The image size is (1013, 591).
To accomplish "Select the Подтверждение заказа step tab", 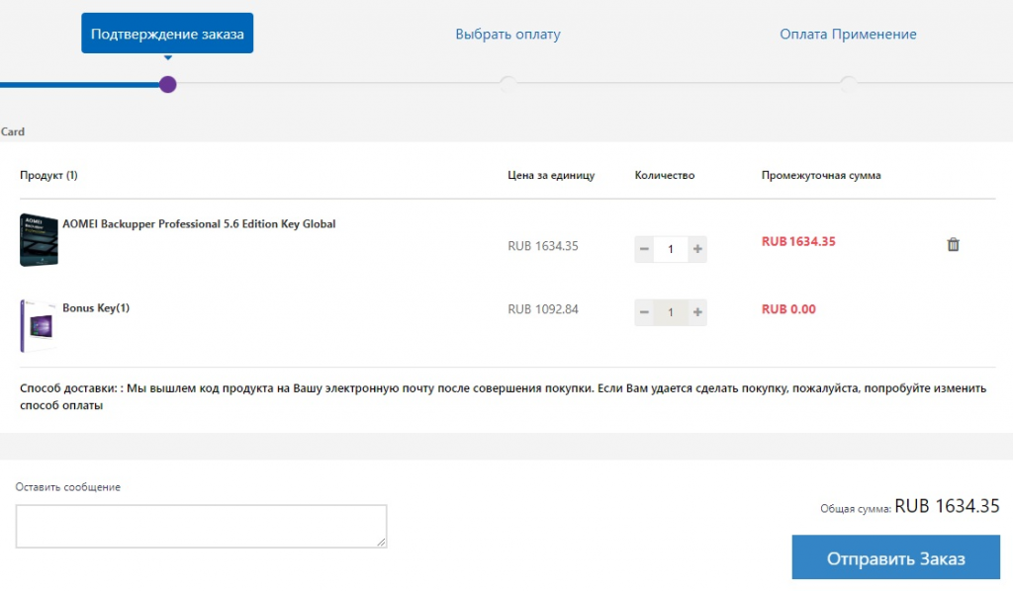I will tap(167, 34).
